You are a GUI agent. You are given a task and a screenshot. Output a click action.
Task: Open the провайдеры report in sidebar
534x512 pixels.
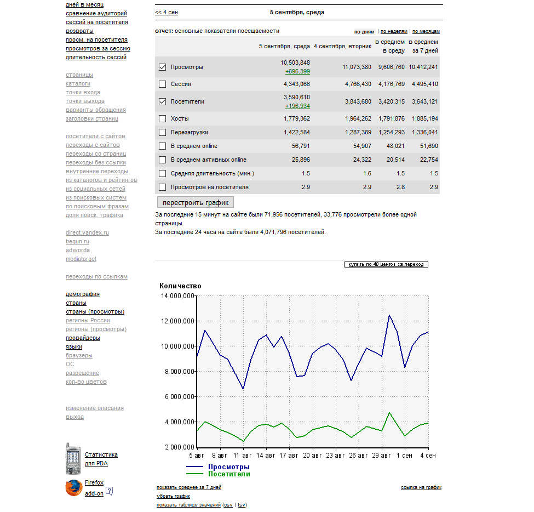click(x=83, y=338)
